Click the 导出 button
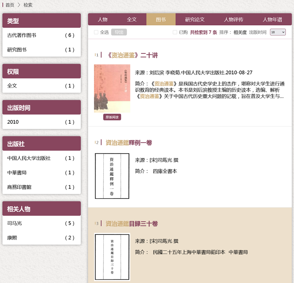This screenshot has width=294, height=283. (119, 32)
